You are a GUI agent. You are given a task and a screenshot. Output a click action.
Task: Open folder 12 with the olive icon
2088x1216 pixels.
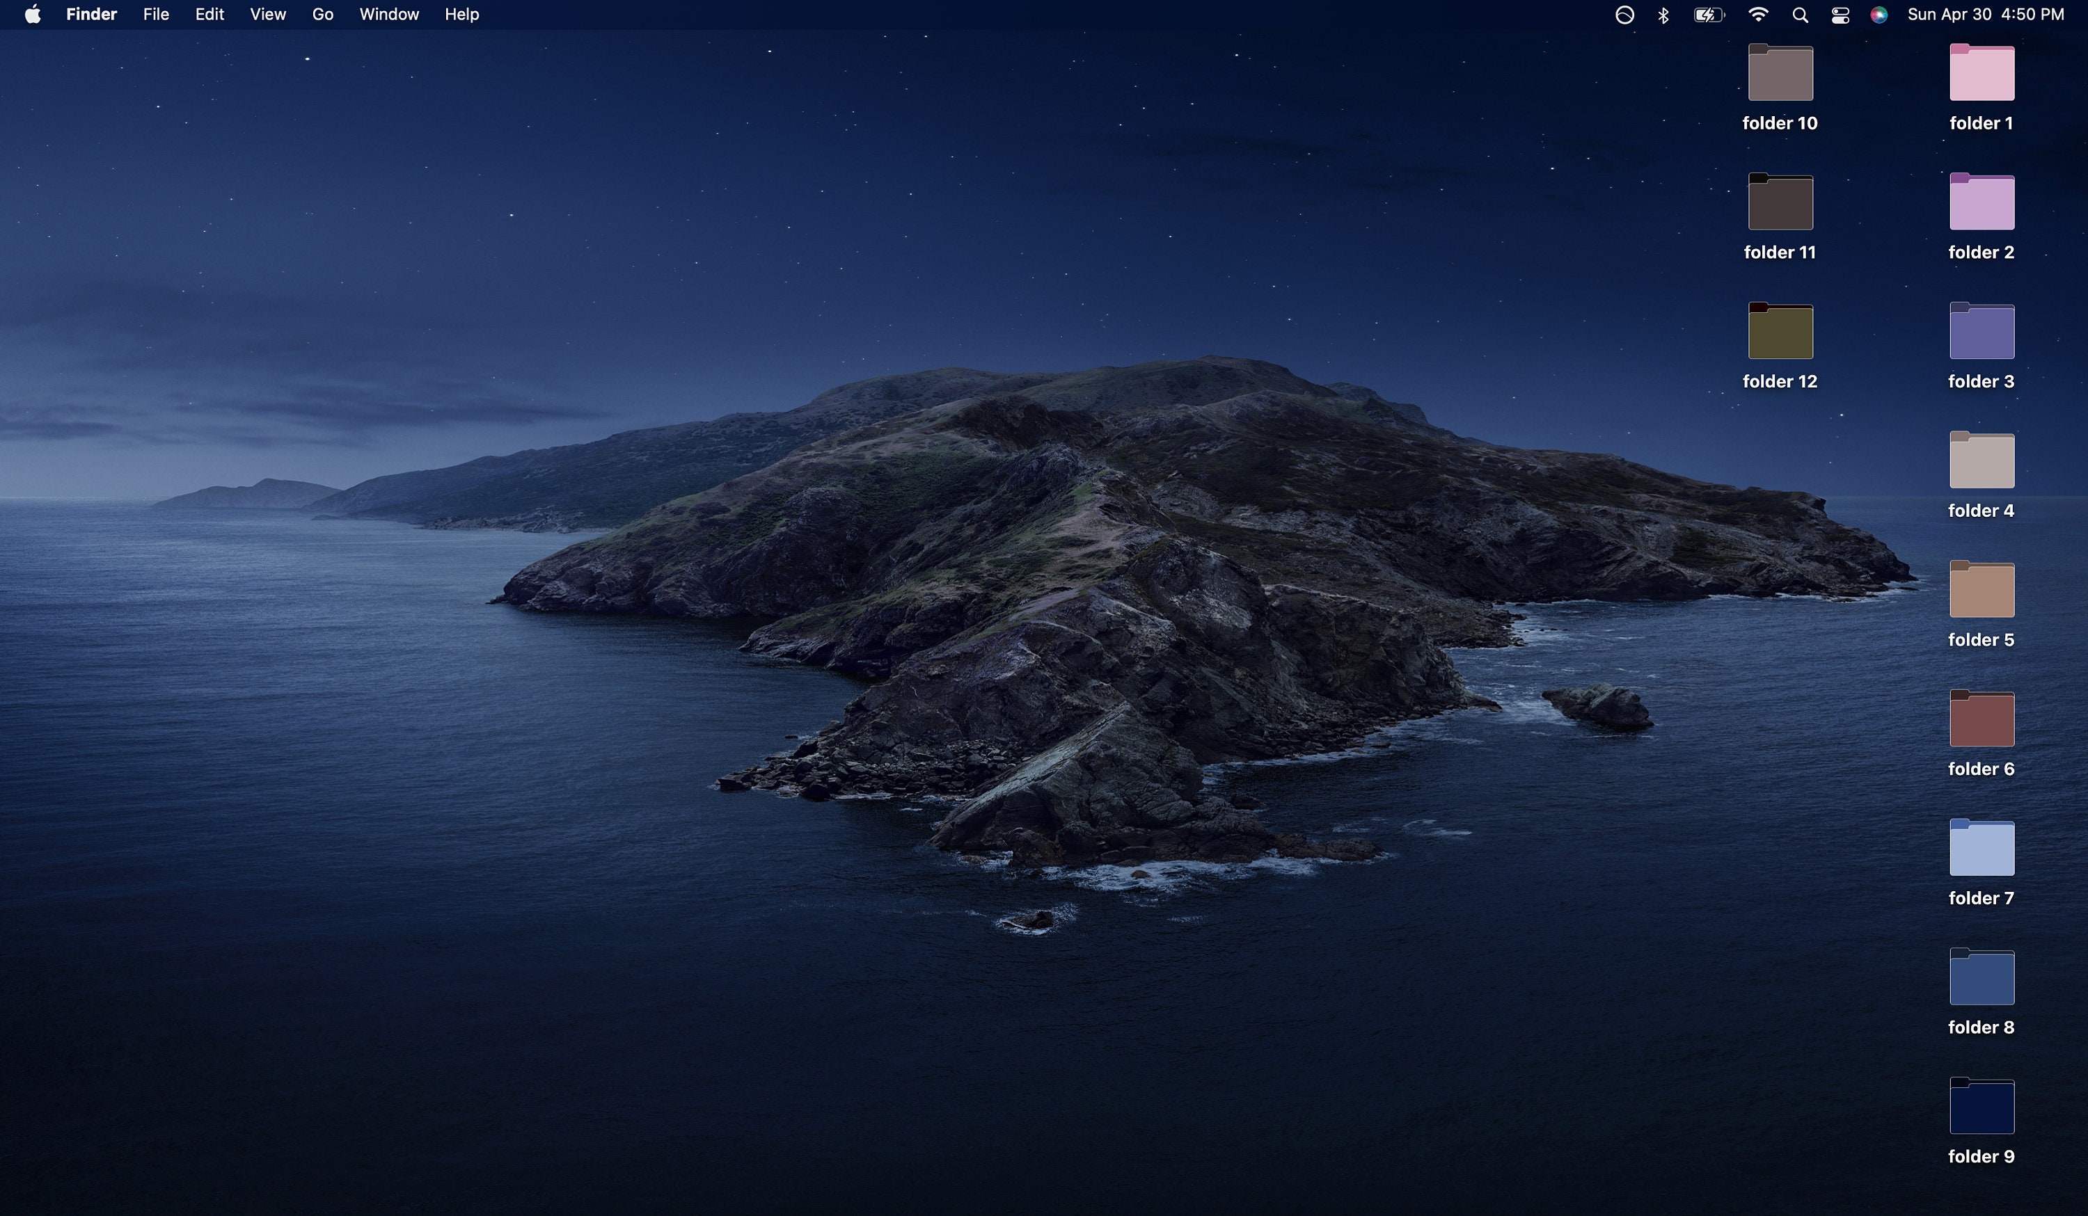tap(1780, 330)
